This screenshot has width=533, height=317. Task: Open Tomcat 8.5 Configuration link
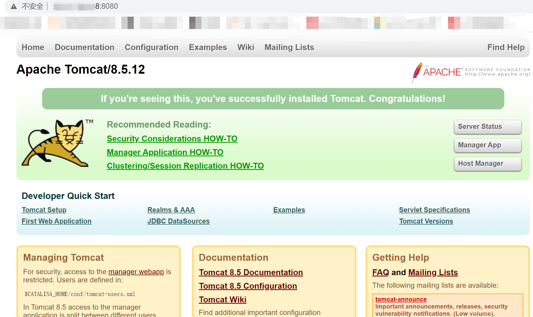coord(248,286)
